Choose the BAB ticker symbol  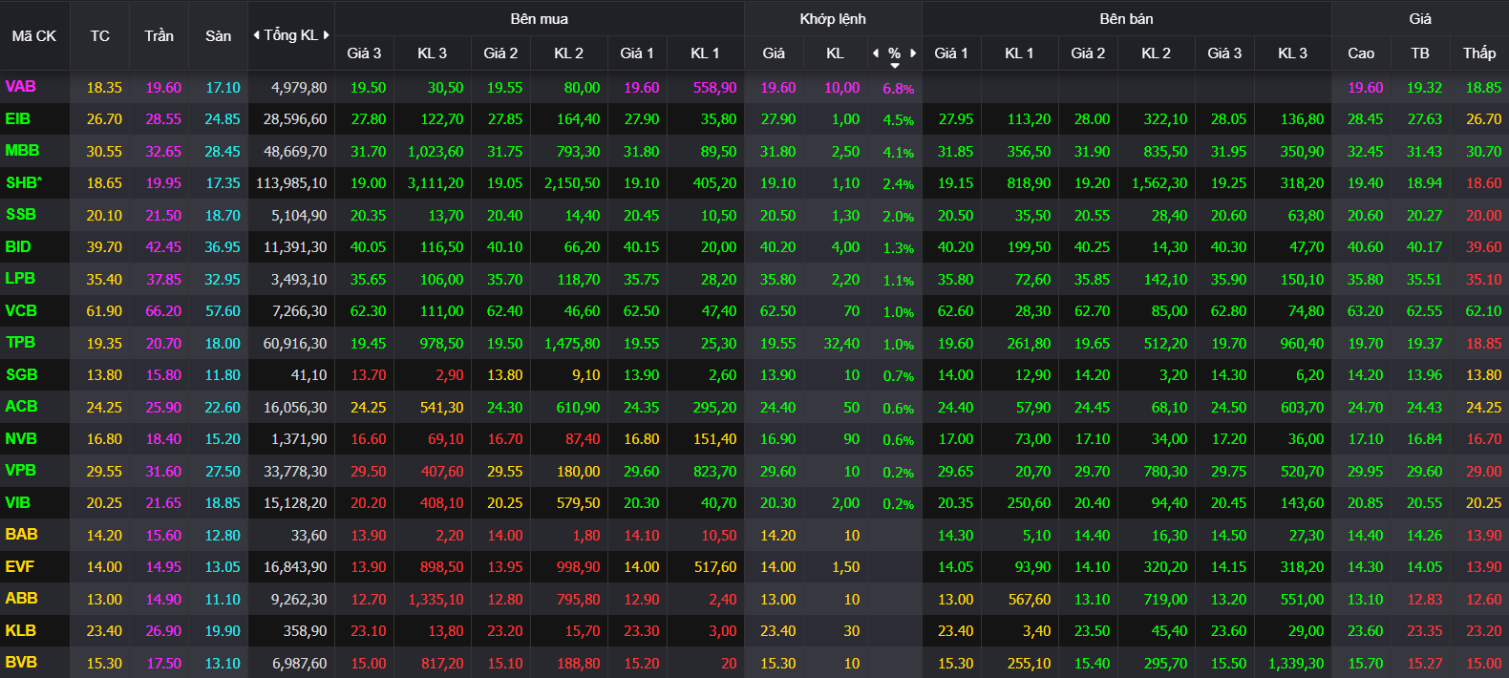pos(21,535)
